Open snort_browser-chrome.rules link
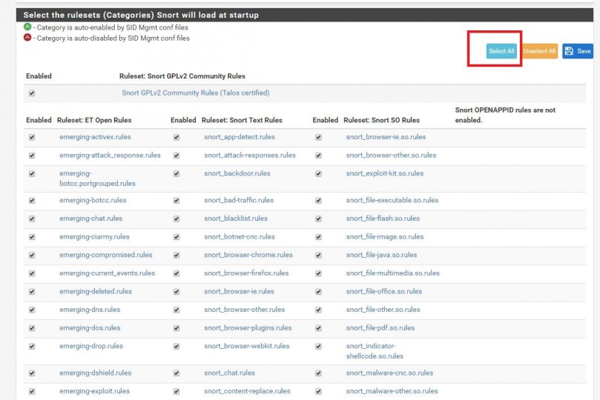 click(248, 255)
